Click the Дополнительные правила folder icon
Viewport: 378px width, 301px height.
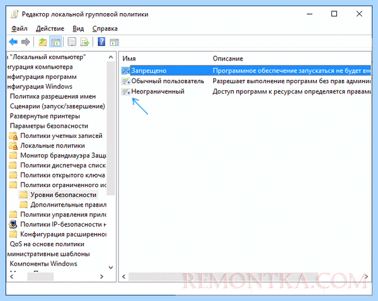(23, 205)
